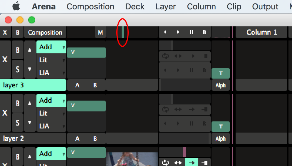Open the Deck menu
Image resolution: width=292 pixels, height=166 pixels.
tap(135, 6)
